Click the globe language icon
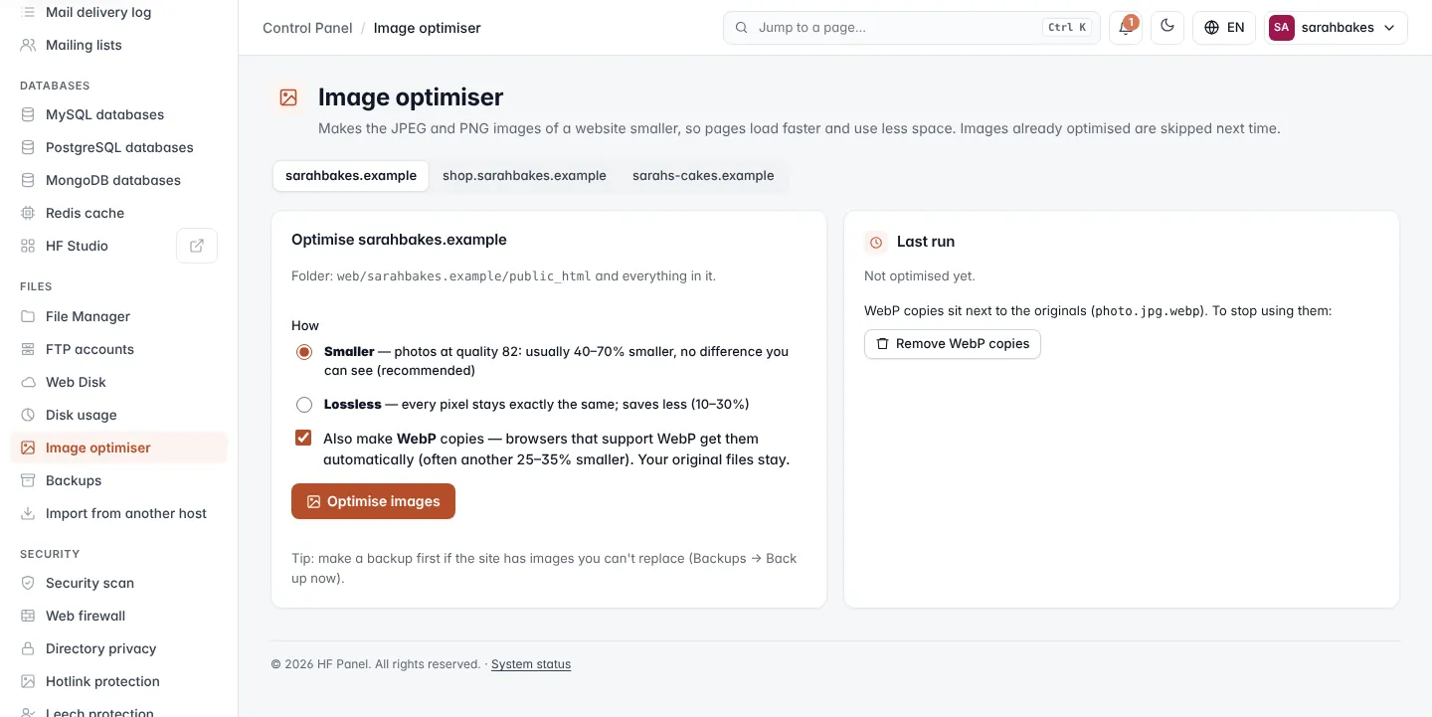The width and height of the screenshot is (1432, 717). [x=1211, y=28]
